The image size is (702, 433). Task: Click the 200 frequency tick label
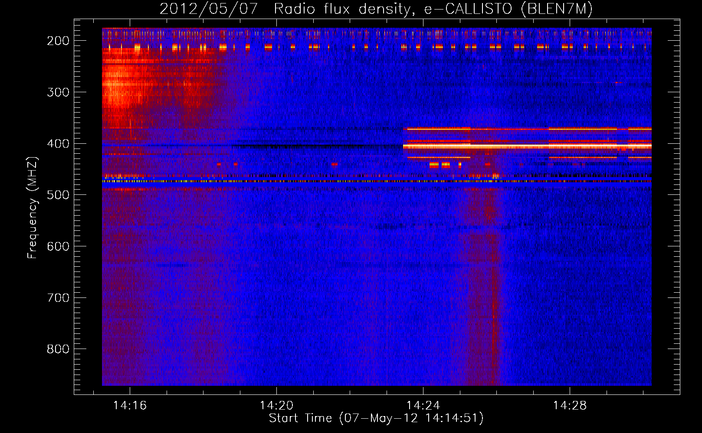[x=58, y=41]
